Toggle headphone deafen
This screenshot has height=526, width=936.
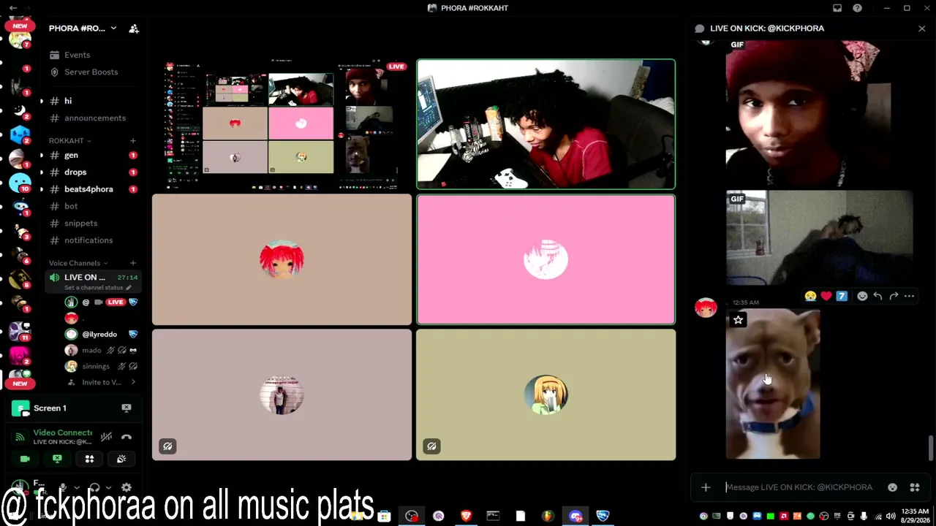coord(94,487)
